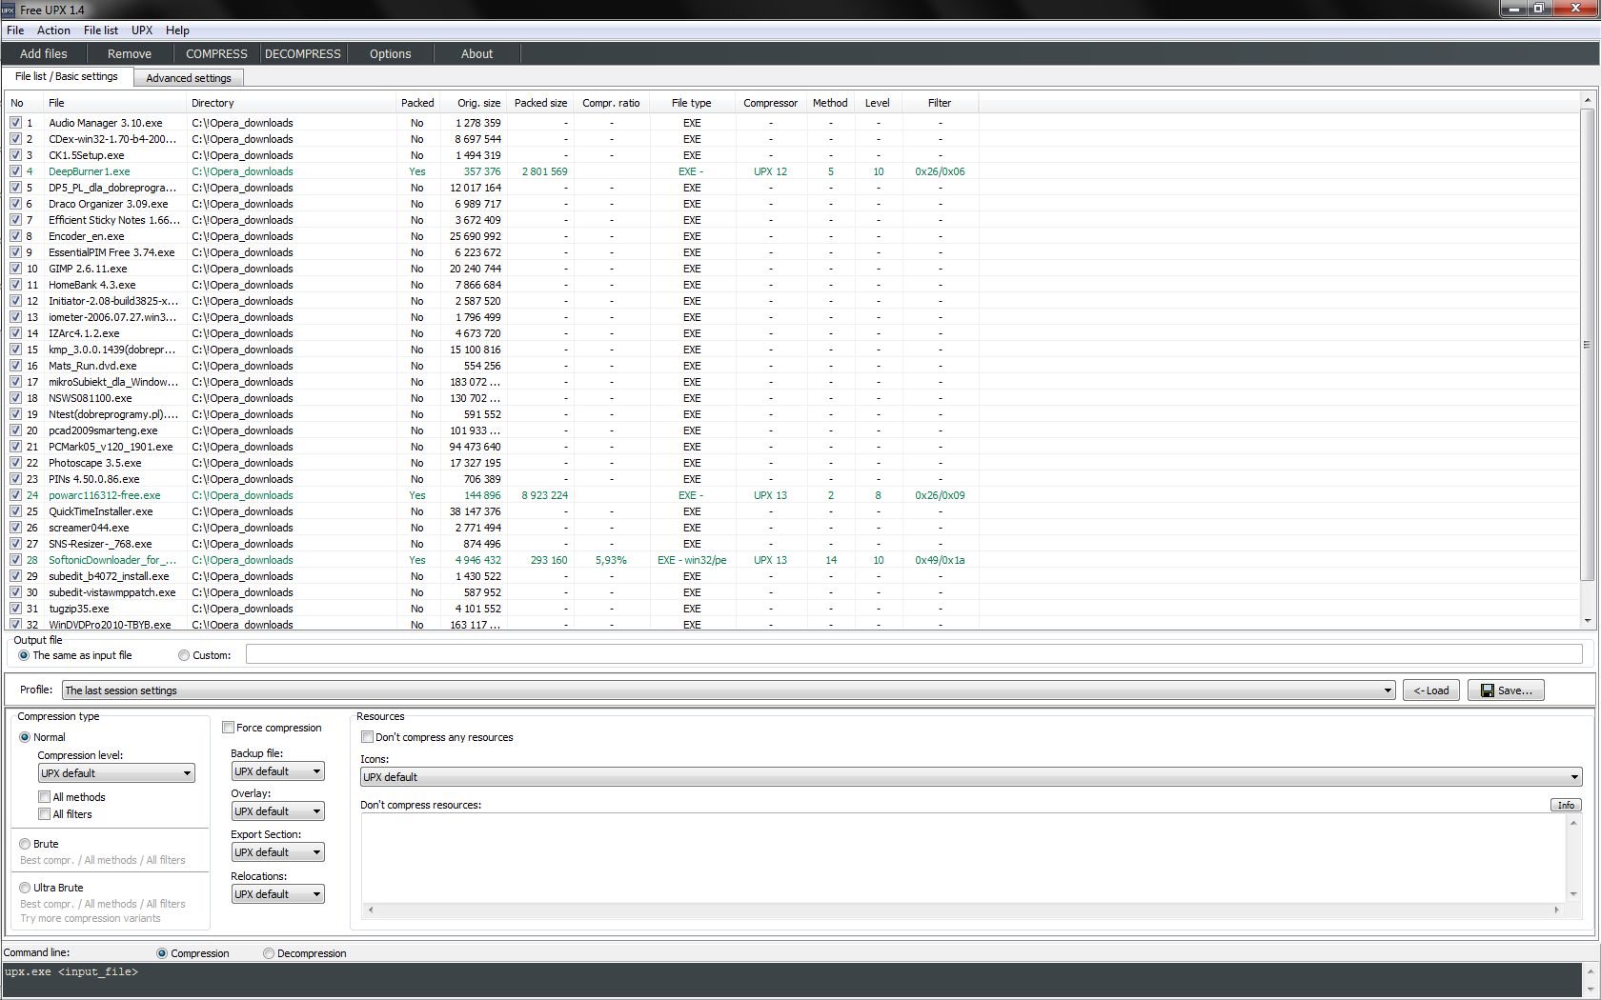This screenshot has width=1601, height=1000.
Task: Click the DECOMPRESS toolbar button
Action: (x=303, y=54)
